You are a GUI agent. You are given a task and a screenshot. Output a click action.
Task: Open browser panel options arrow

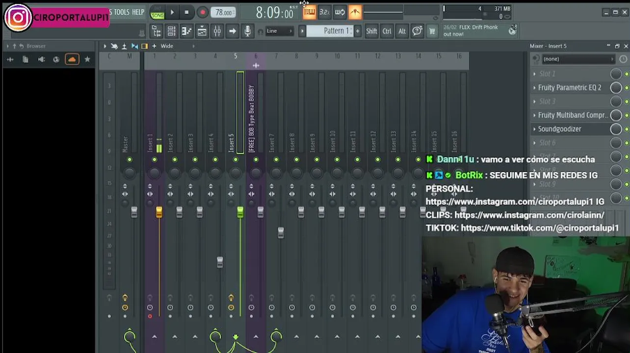pyautogui.click(x=7, y=46)
